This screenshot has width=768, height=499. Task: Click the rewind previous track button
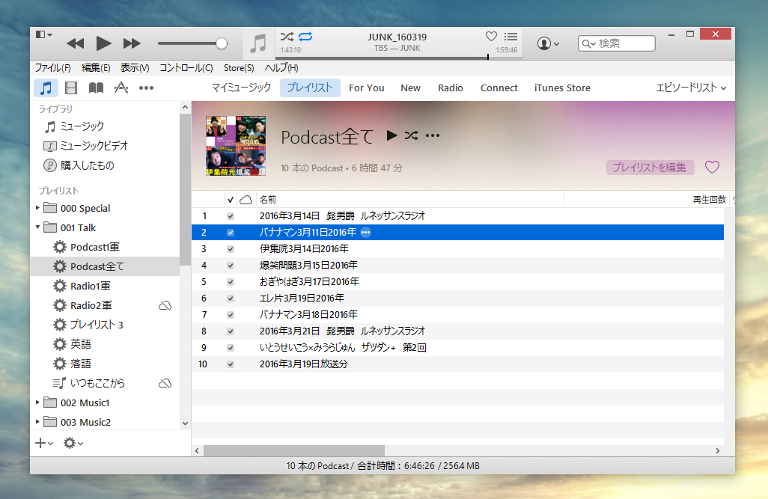coord(76,43)
